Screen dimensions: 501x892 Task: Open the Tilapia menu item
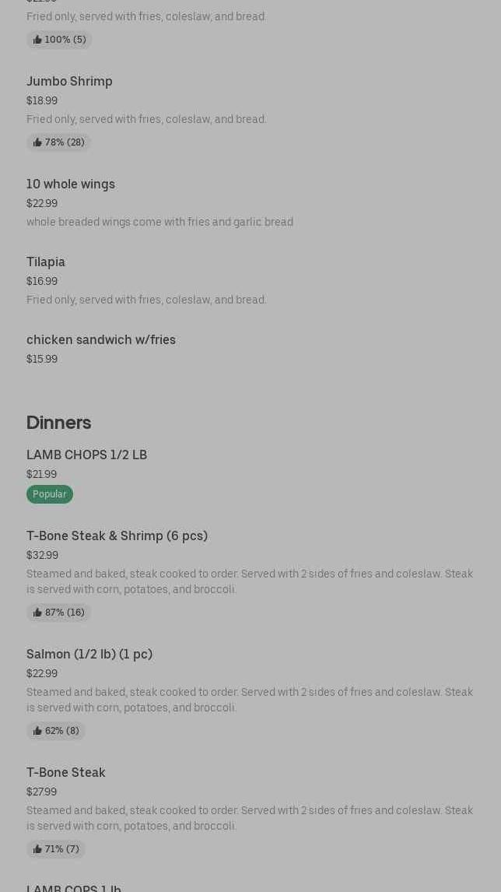46,262
